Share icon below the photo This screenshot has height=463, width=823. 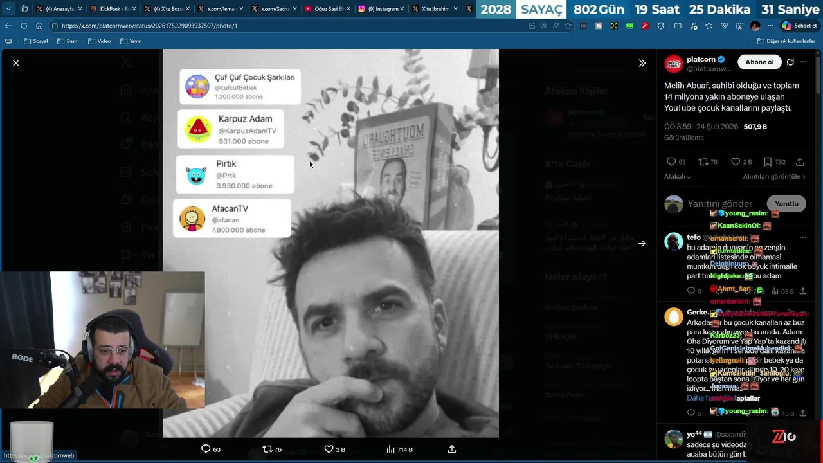[x=452, y=449]
